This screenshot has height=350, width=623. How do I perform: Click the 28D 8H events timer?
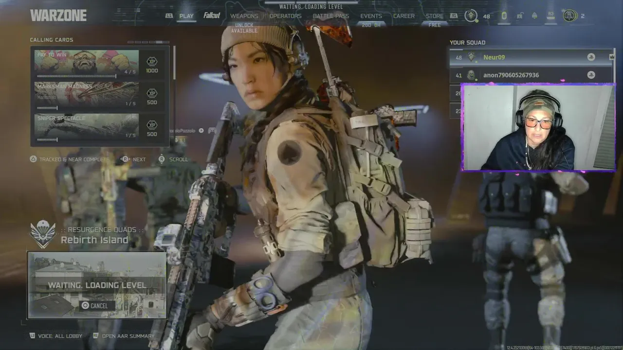pyautogui.click(x=371, y=25)
